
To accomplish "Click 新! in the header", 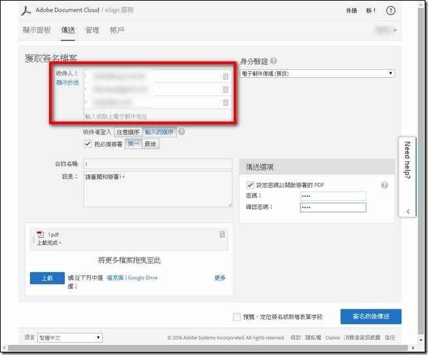I will [x=371, y=10].
